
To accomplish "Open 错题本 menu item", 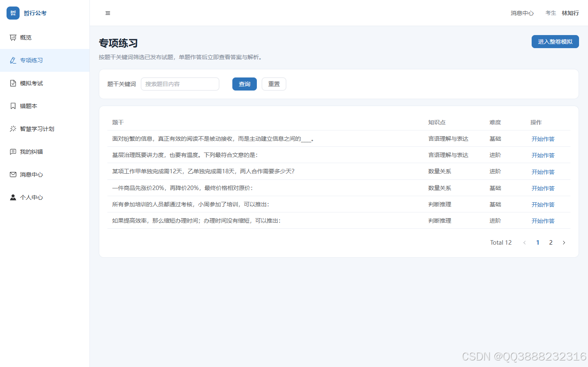I will (45, 106).
